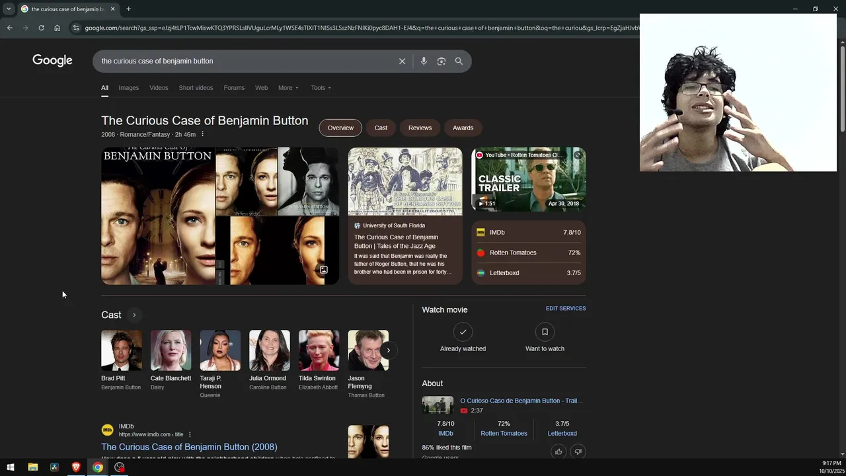
Task: Select the Cast chip
Action: [x=381, y=128]
